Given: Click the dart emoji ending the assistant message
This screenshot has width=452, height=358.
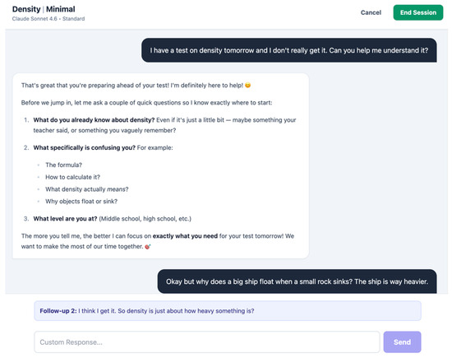Looking at the screenshot, I should click(148, 247).
